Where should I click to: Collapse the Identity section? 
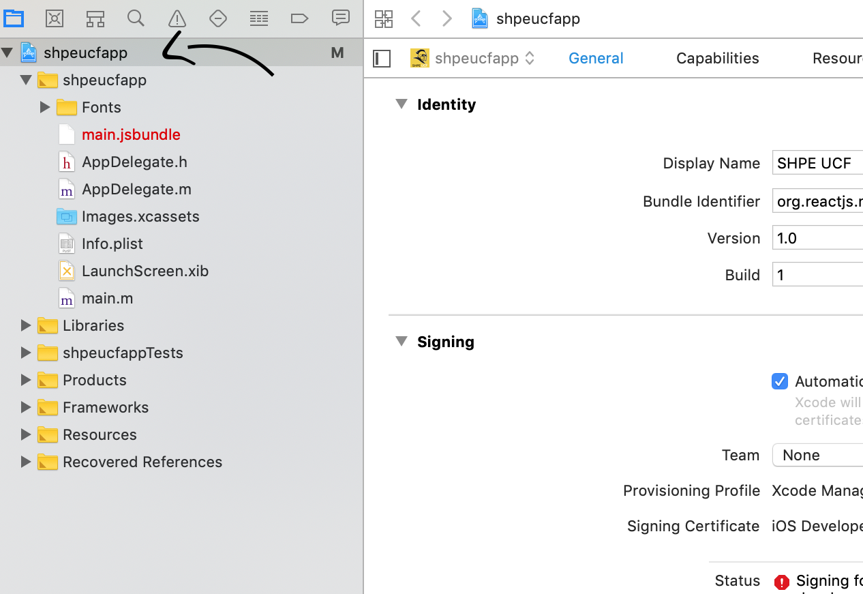coord(402,104)
